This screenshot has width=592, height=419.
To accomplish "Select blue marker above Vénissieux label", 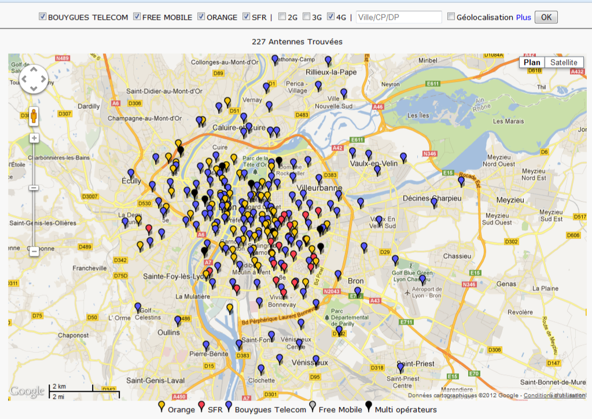I will click(316, 360).
